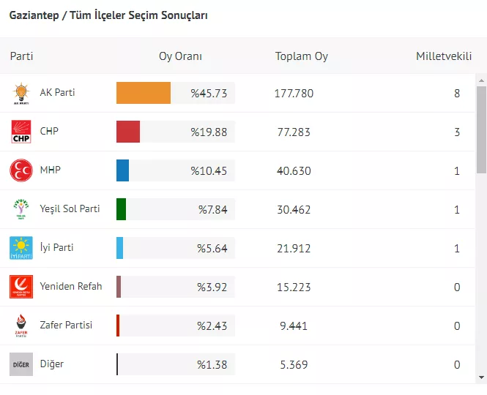
Task: Click the İyi Parti sun logo
Action: pos(21,248)
